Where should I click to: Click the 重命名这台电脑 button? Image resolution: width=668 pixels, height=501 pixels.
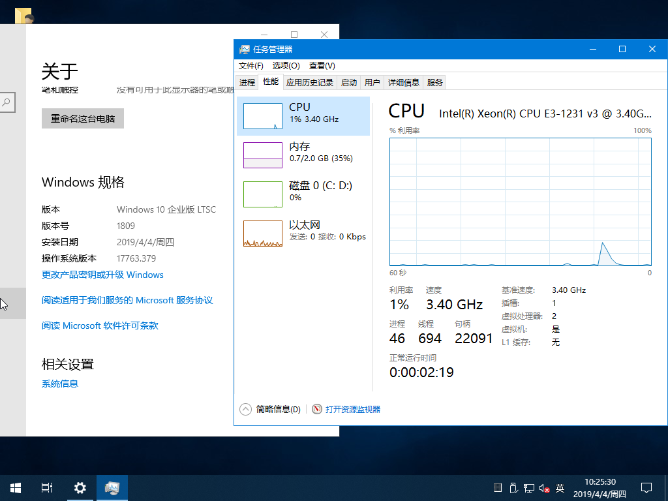(x=83, y=119)
